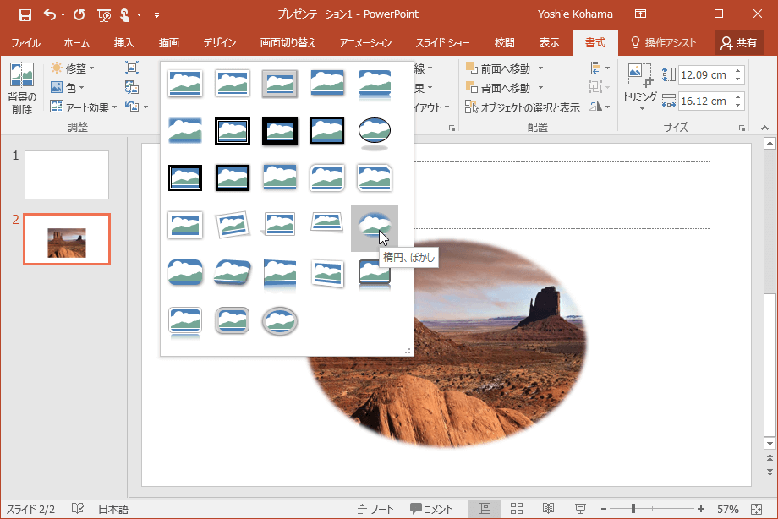Open オブジェクトの選択と表示 pane
778x519 pixels.
523,107
